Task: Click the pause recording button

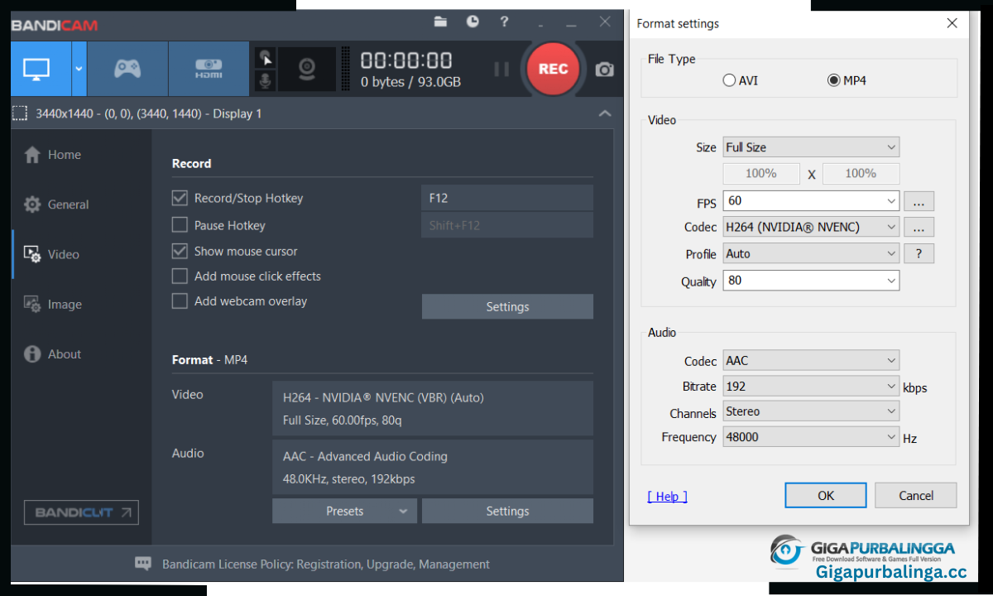Action: 501,70
